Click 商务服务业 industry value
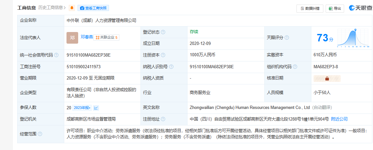The height and width of the screenshot is (150, 373). coord(200,93)
